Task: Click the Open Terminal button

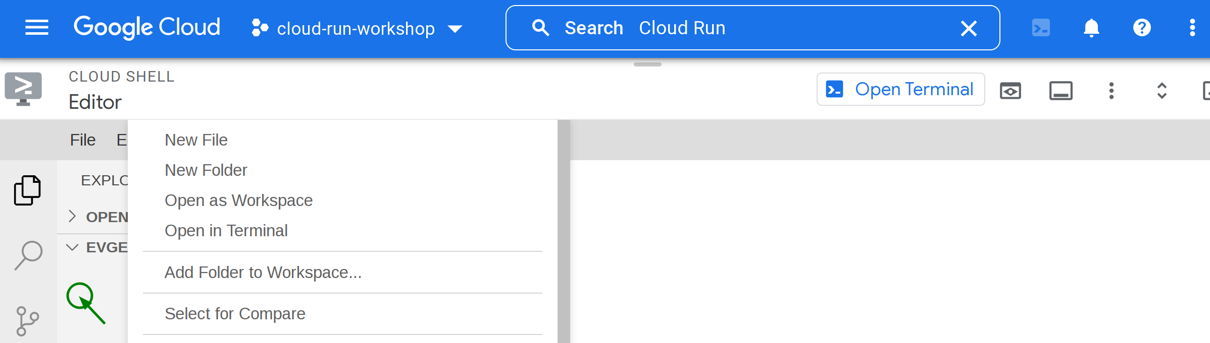Action: (x=900, y=89)
